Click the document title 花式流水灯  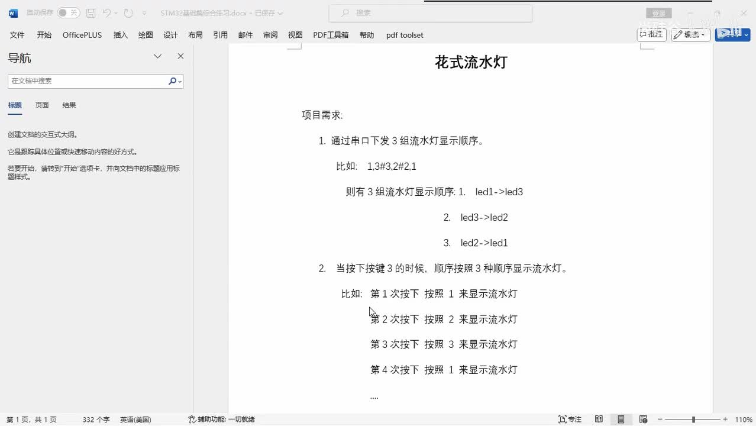[x=471, y=62]
